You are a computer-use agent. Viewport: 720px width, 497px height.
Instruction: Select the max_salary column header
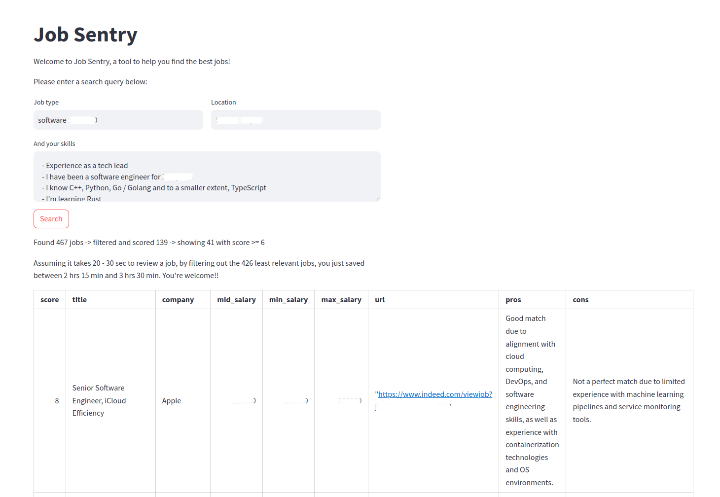click(x=341, y=300)
